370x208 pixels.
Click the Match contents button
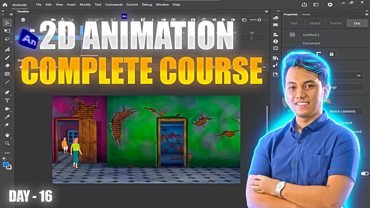coord(343,111)
